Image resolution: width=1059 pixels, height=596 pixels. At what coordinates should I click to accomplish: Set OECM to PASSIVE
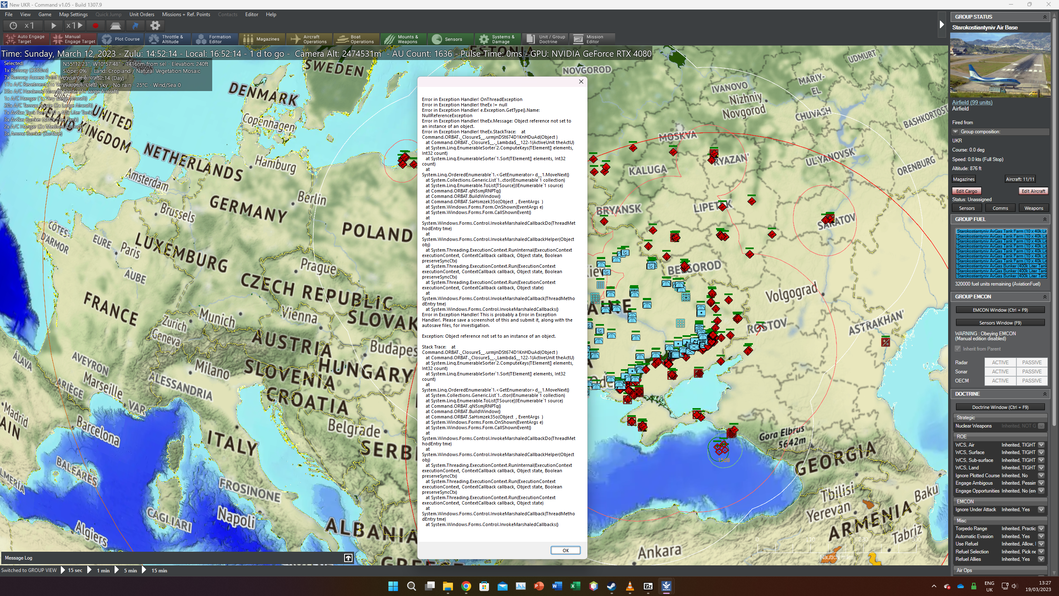1032,381
